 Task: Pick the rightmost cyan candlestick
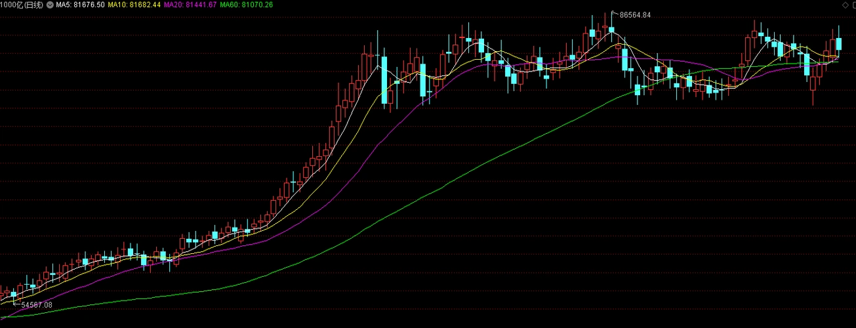pos(838,43)
